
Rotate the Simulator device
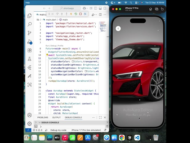pos(162,9)
